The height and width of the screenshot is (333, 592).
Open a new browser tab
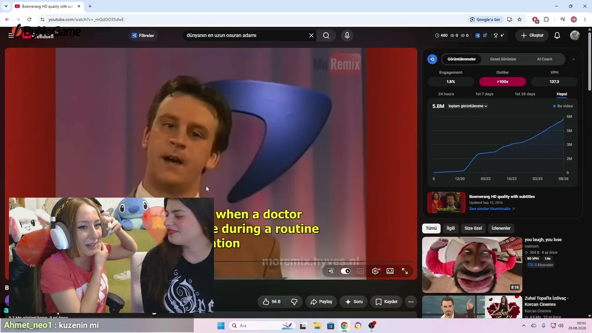pos(90,6)
